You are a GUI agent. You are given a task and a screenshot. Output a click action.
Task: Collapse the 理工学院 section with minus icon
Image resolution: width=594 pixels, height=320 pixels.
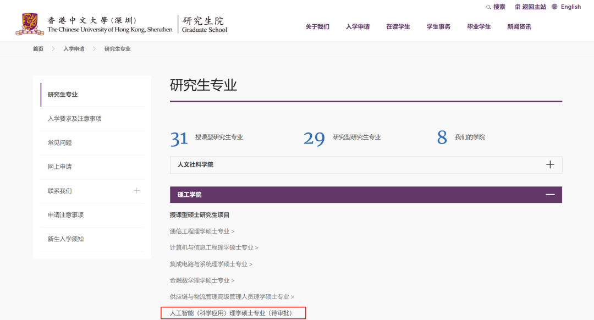549,195
